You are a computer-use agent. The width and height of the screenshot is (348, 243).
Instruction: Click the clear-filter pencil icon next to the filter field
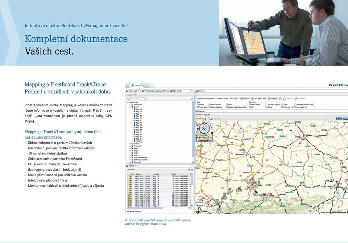(x=146, y=99)
